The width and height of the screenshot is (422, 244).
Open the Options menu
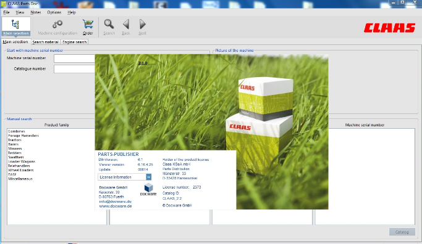tap(54, 12)
